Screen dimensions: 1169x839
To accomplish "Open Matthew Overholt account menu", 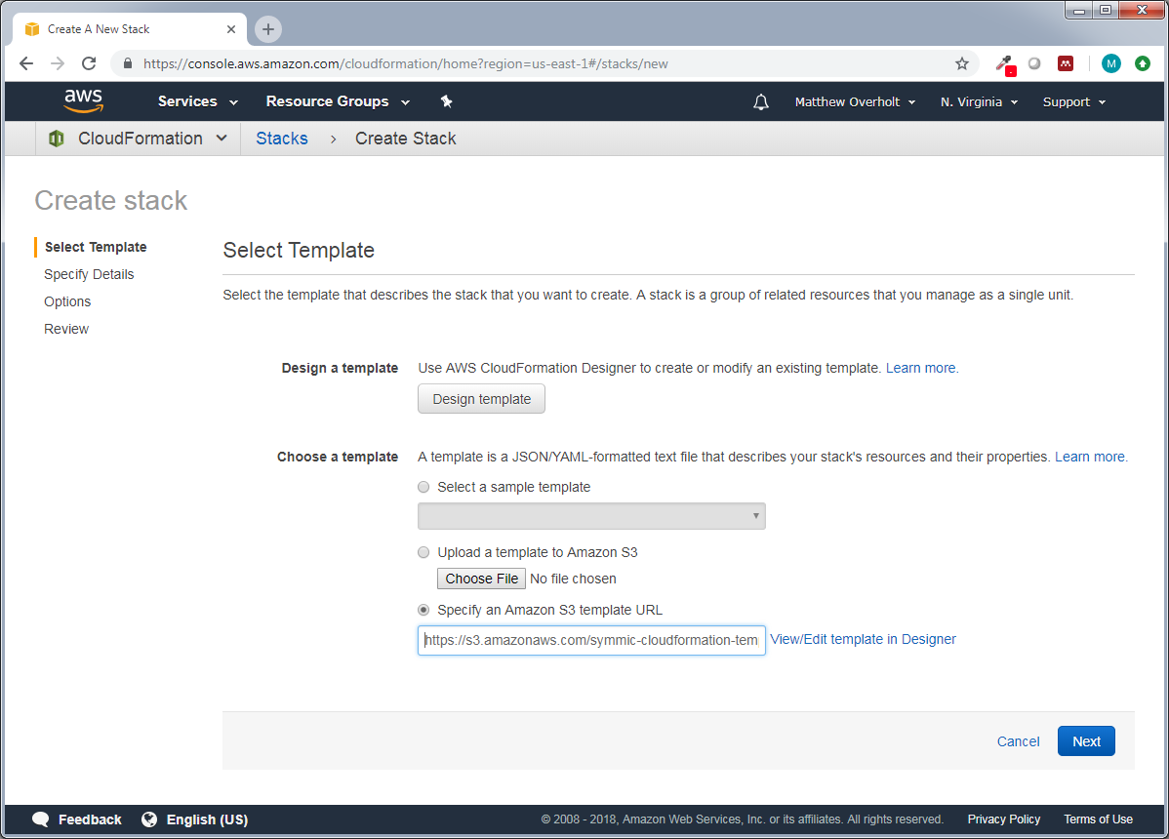I will (x=855, y=102).
